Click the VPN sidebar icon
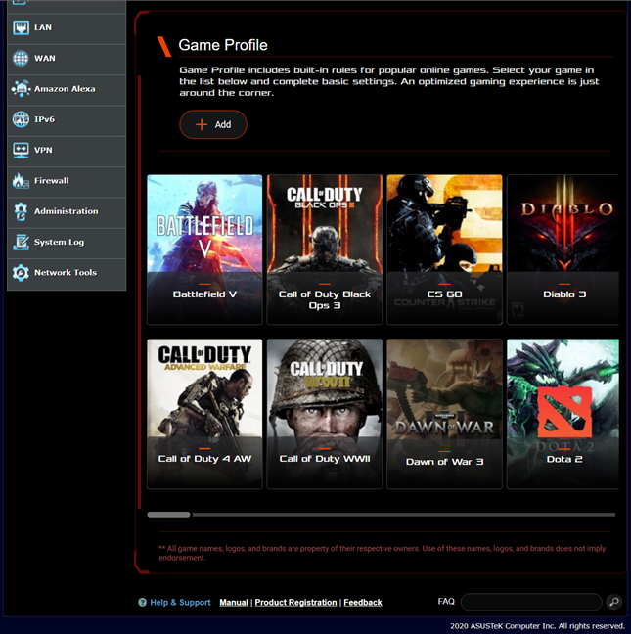631x634 pixels. coord(21,150)
